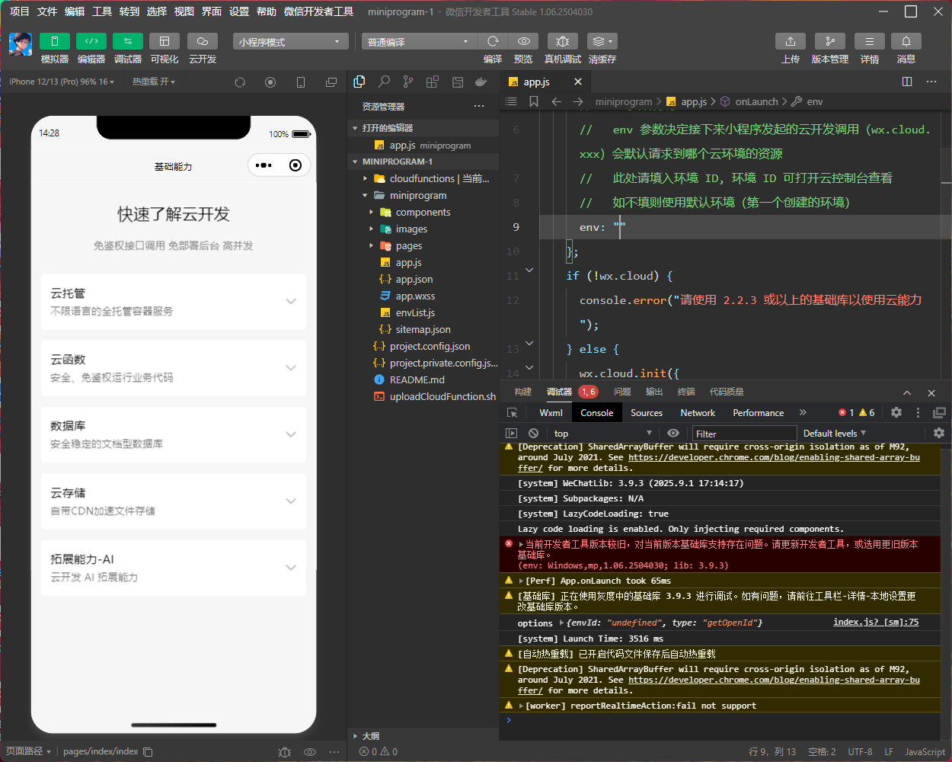Screen dimensions: 952x762
Task: Click the 上传 upload icon
Action: pos(791,41)
